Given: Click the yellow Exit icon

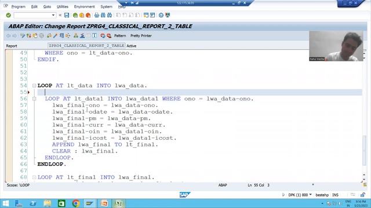Looking at the screenshot, I should click(82, 16).
